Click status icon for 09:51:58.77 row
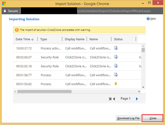Image resolution: width=165 pixels, height=125 pixels. pyautogui.click(x=116, y=74)
